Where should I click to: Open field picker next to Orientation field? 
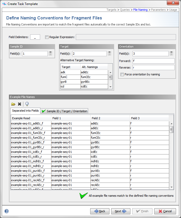[171, 54]
